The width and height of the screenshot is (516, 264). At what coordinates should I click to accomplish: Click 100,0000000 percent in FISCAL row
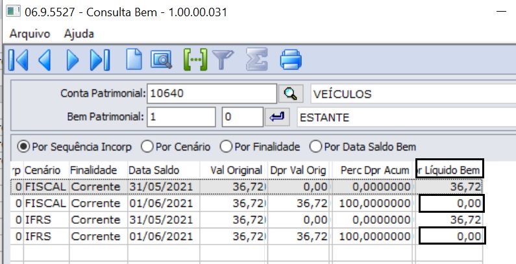tap(372, 204)
